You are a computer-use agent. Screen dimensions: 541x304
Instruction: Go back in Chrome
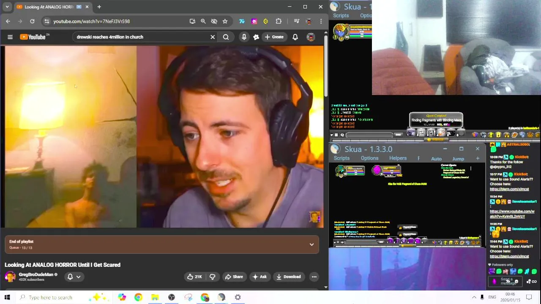[x=8, y=21]
